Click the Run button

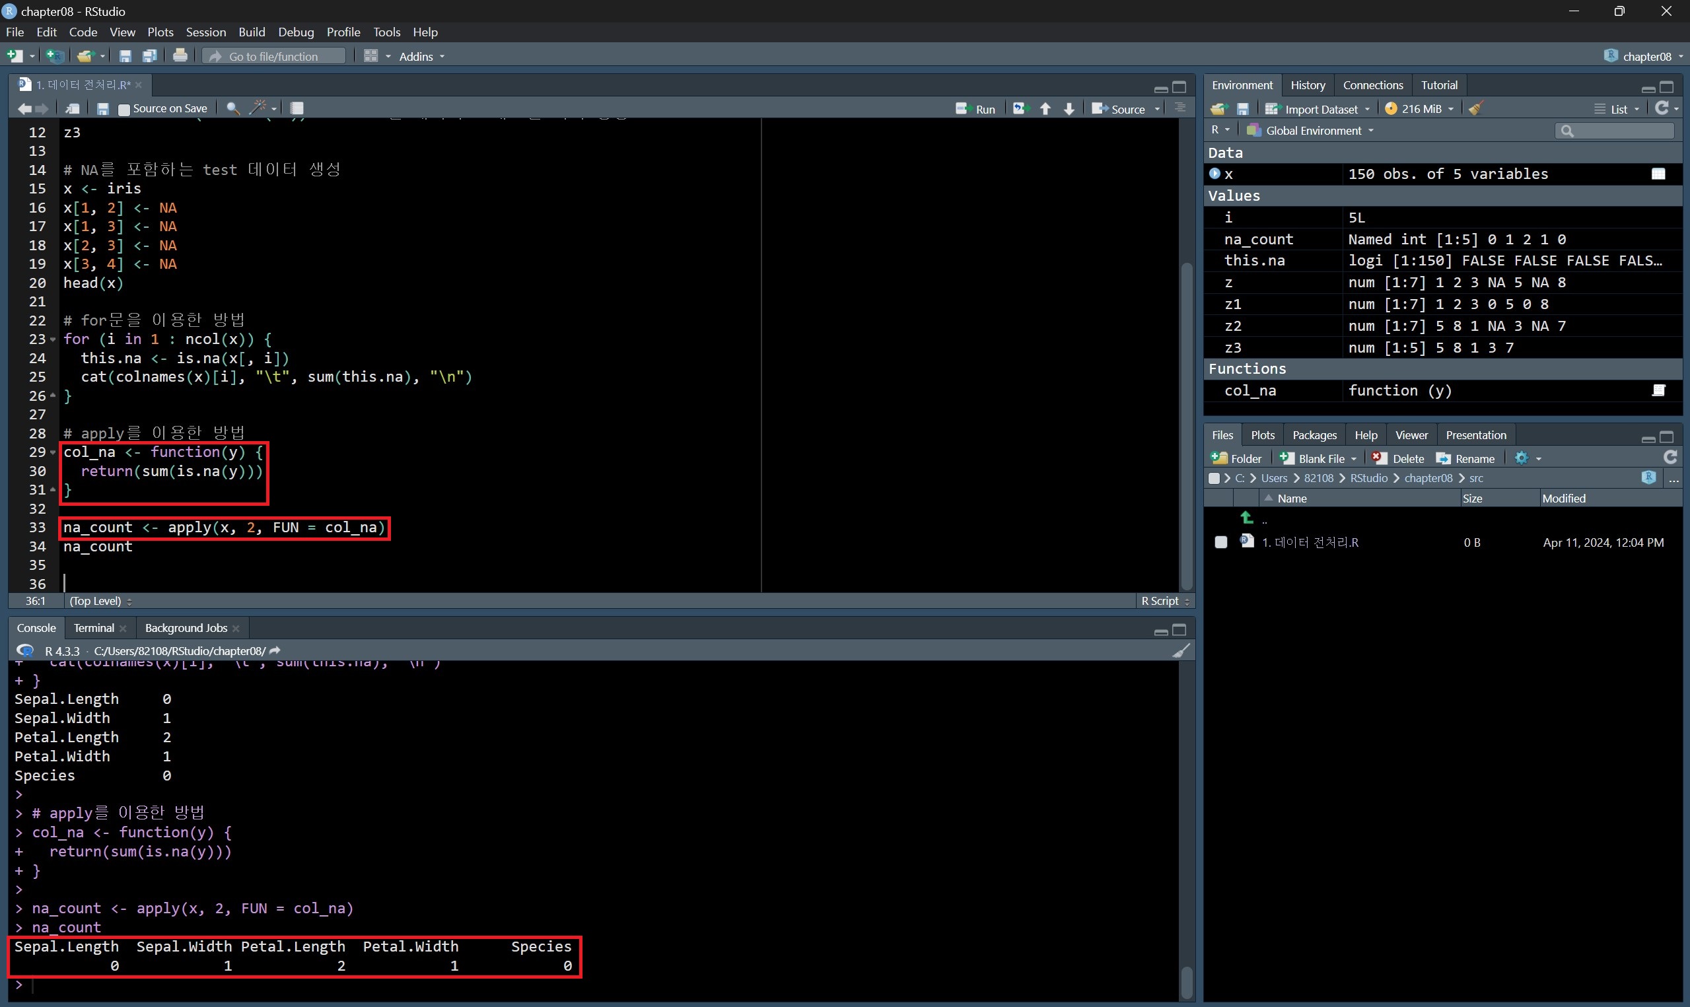[975, 108]
